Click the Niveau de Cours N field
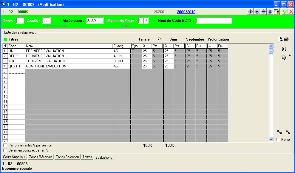The image size is (295, 173). point(146,21)
